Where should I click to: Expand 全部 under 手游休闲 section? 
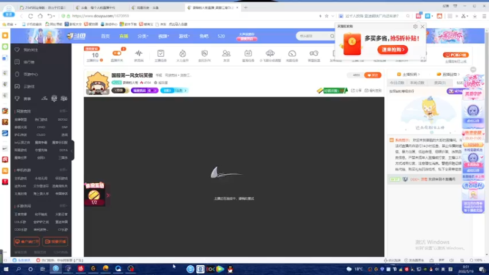pos(64,206)
